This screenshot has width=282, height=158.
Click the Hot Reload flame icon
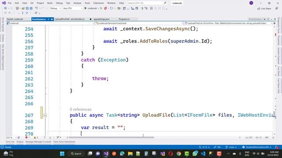(x=105, y=8)
